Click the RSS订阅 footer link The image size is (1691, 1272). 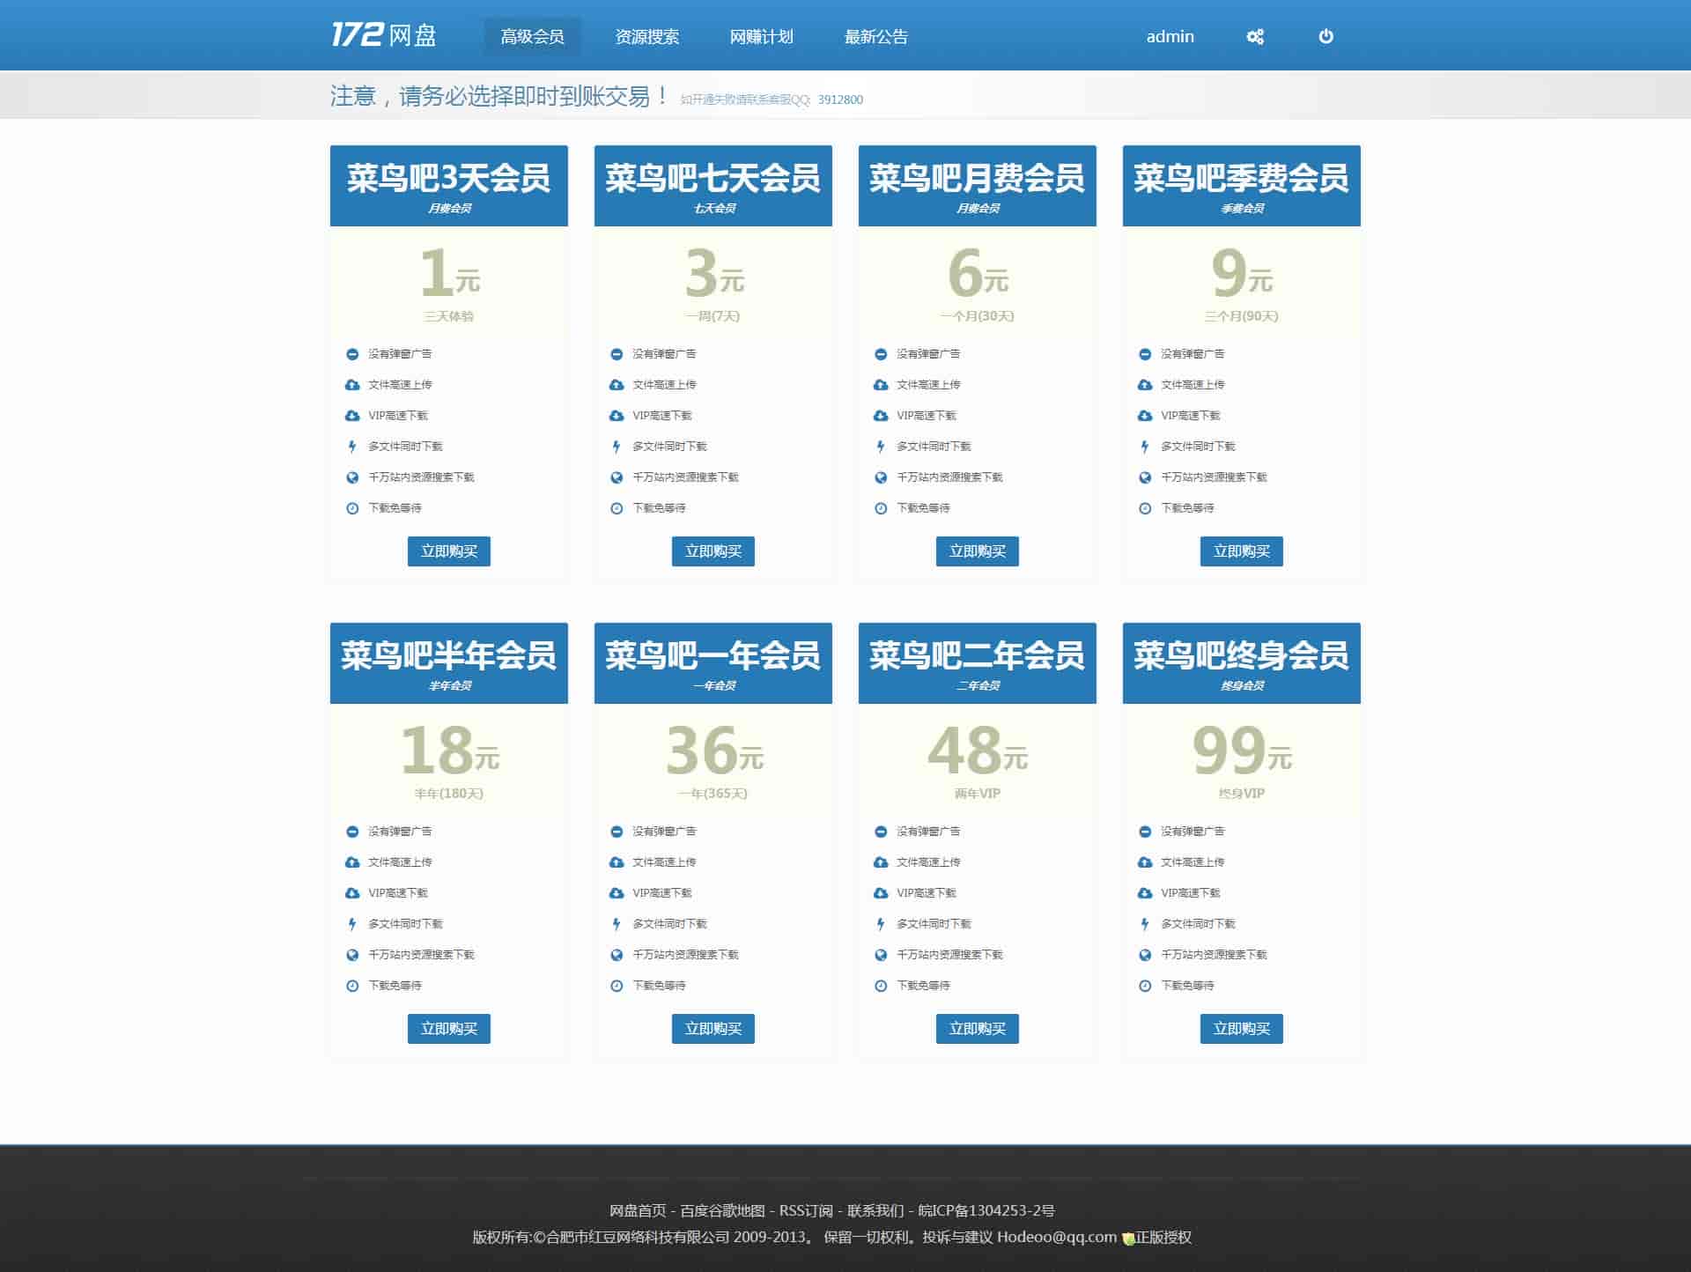[805, 1210]
